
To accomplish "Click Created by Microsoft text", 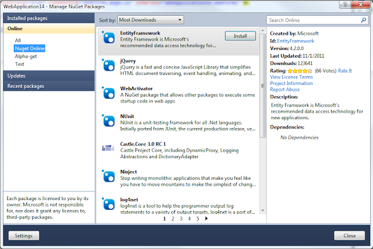I will coord(294,34).
